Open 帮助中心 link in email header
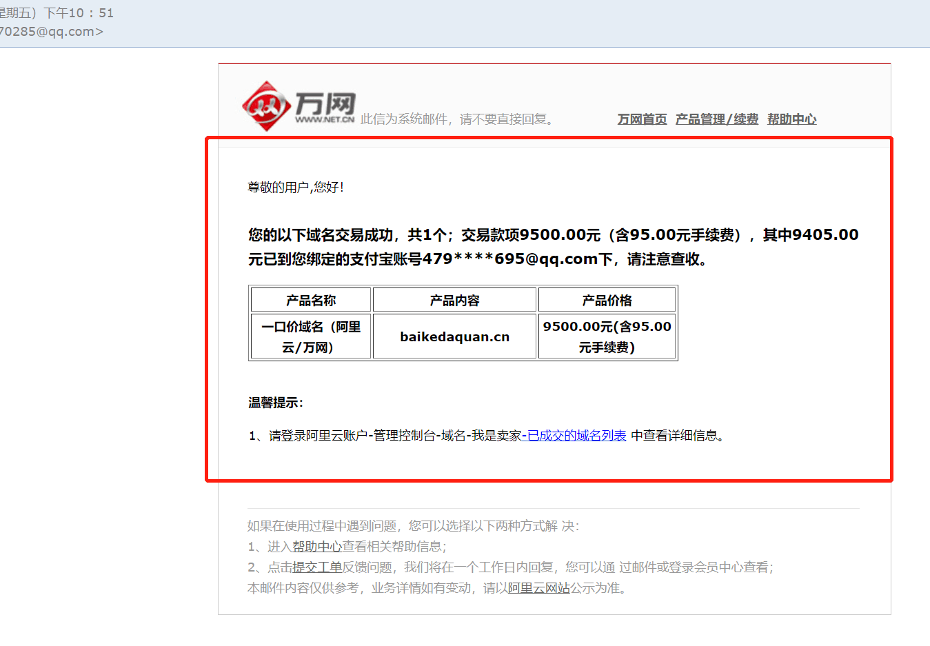 click(791, 119)
